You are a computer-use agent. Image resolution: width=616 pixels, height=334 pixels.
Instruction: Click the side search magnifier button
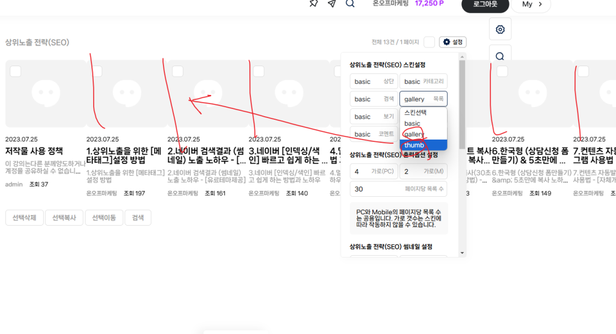(500, 55)
